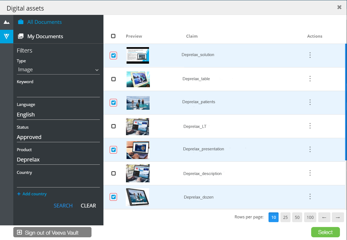347x240 pixels.
Task: Expand the Type filter dropdown
Action: point(58,70)
